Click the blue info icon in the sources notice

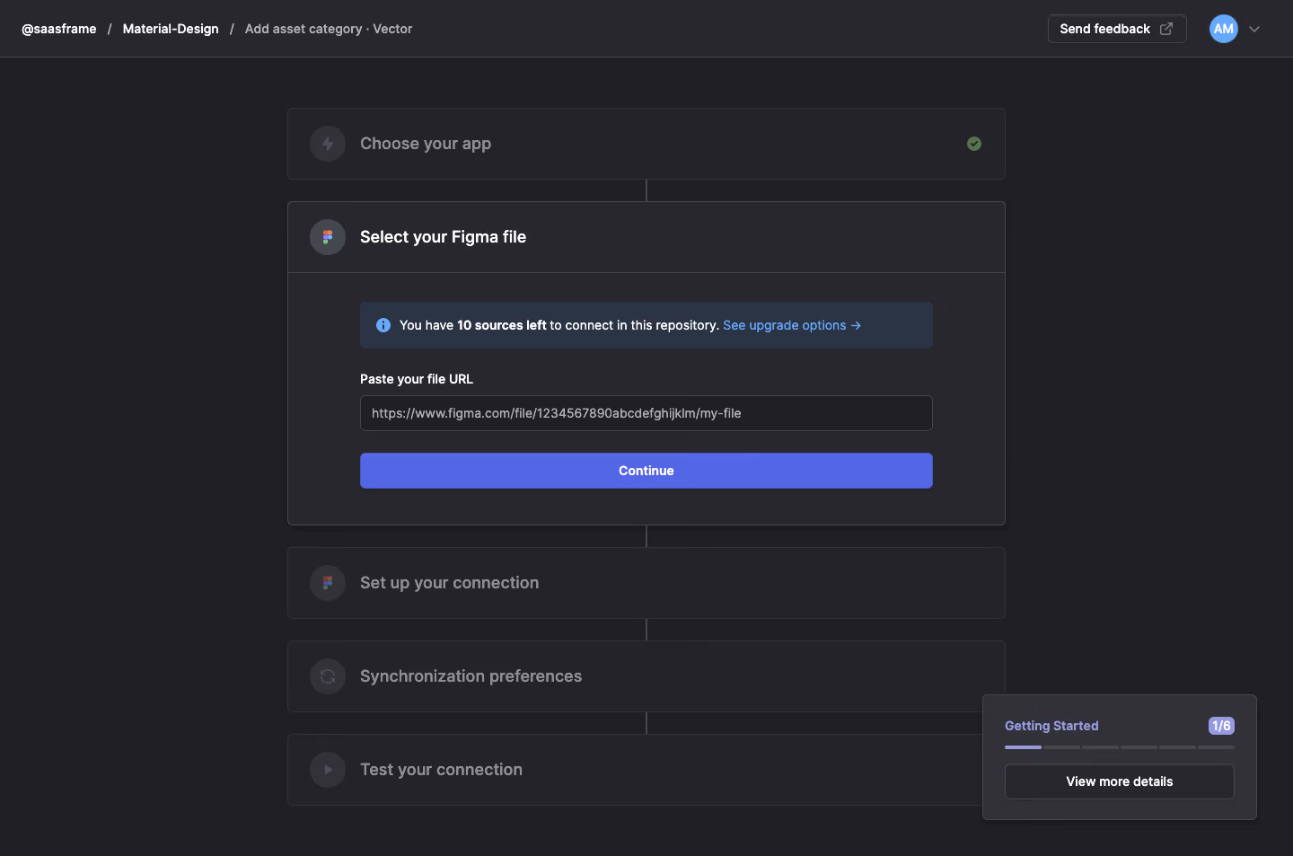pyautogui.click(x=383, y=325)
